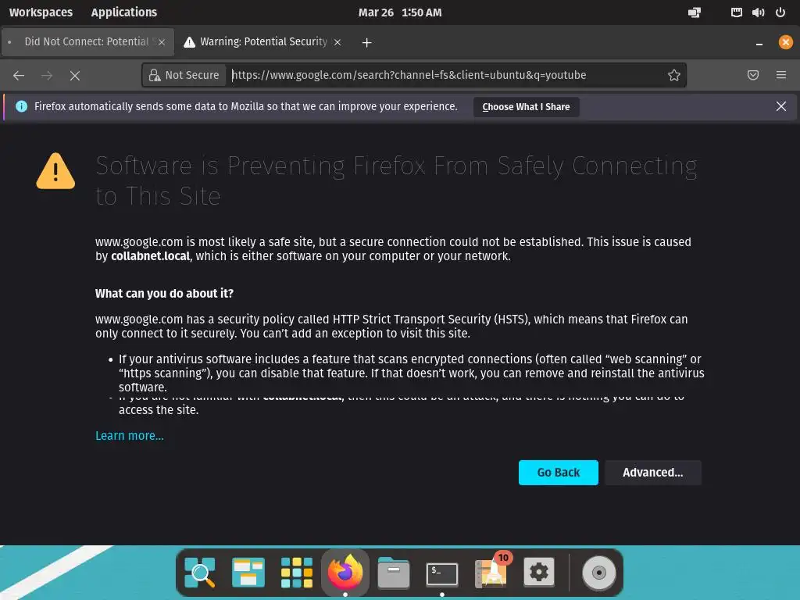
Task: Click the disc drive icon in dock
Action: 599,573
